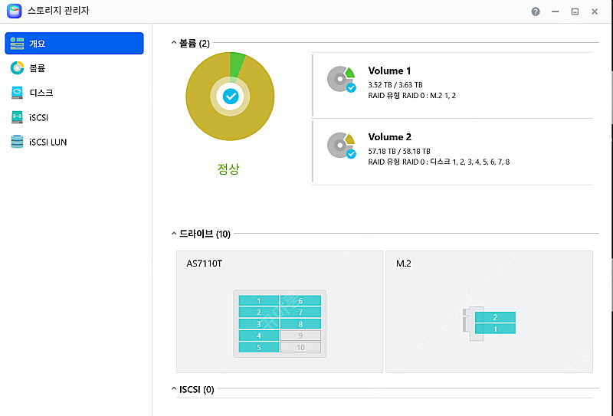Click RAID 0 디스크 1–8 description
This screenshot has width=613, height=416.
[438, 162]
